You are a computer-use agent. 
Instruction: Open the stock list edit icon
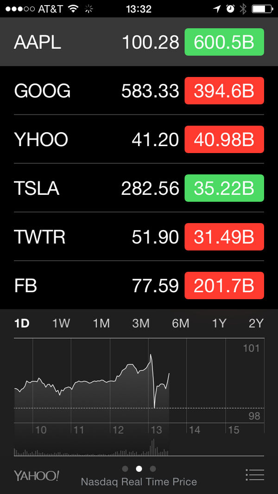click(254, 475)
